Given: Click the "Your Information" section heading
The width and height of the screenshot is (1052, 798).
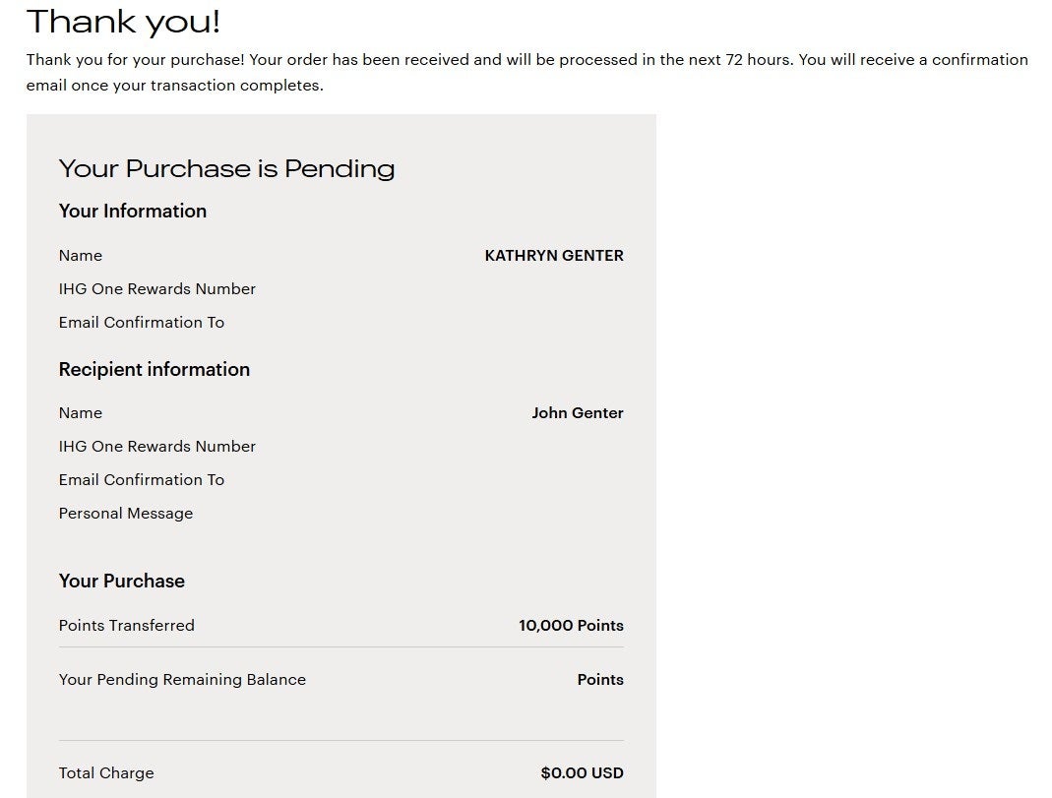Looking at the screenshot, I should 133,211.
